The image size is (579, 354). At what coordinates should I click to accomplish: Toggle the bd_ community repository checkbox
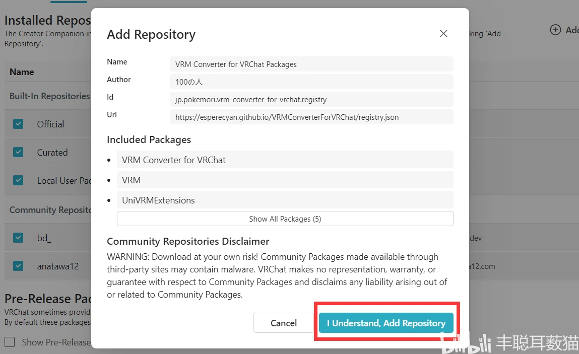pos(18,238)
